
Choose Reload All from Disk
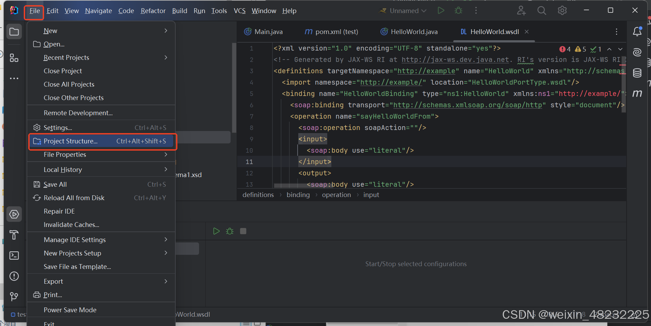click(101, 198)
